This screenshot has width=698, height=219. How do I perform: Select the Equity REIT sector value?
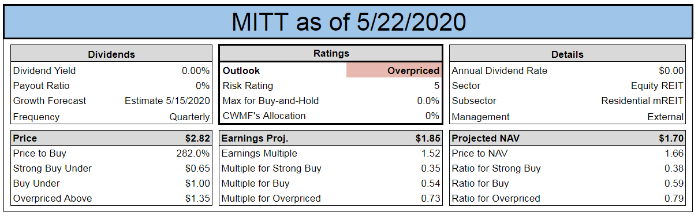[x=657, y=86]
